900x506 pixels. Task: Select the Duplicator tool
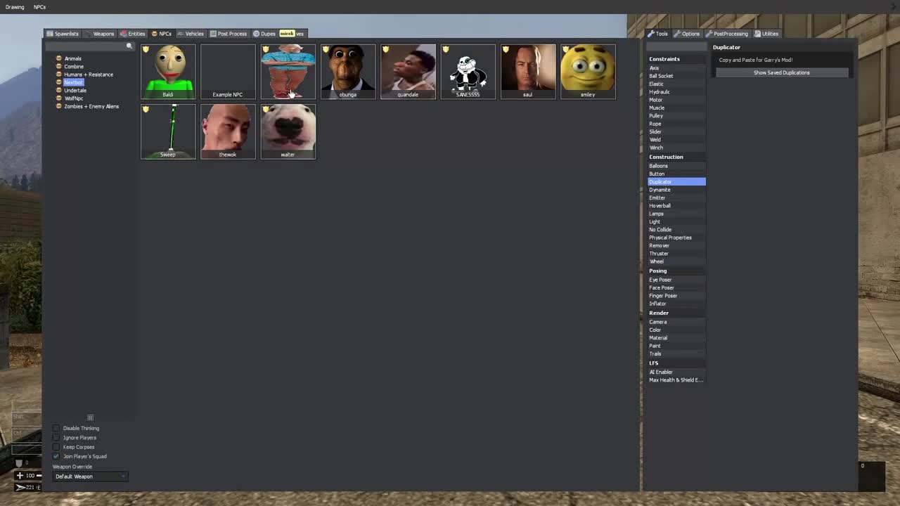coord(676,182)
